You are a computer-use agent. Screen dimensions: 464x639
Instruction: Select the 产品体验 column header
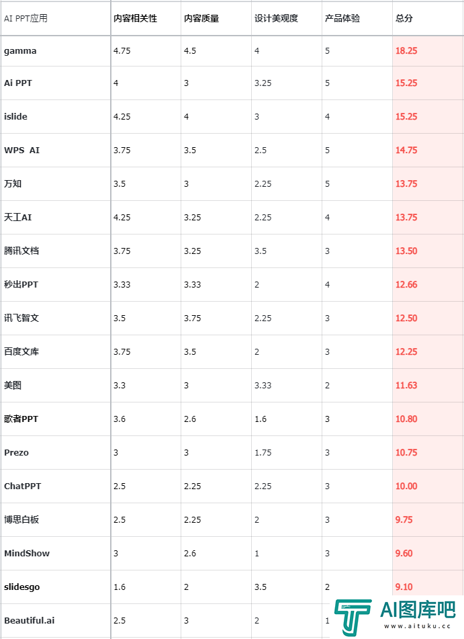click(342, 18)
